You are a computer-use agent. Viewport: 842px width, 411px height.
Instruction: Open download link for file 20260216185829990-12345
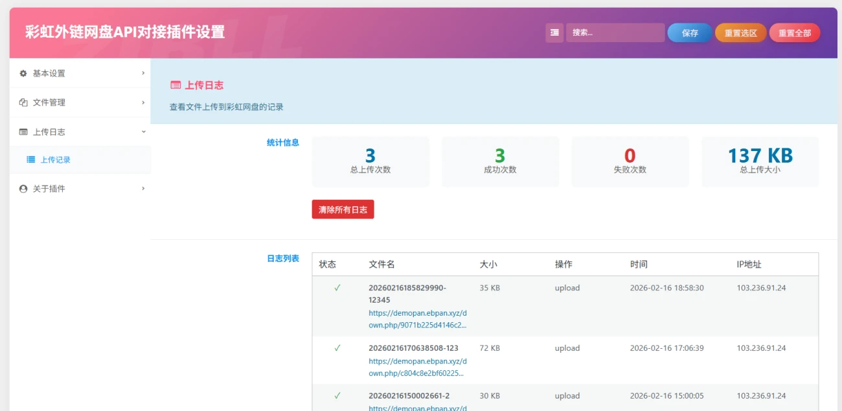click(x=417, y=318)
